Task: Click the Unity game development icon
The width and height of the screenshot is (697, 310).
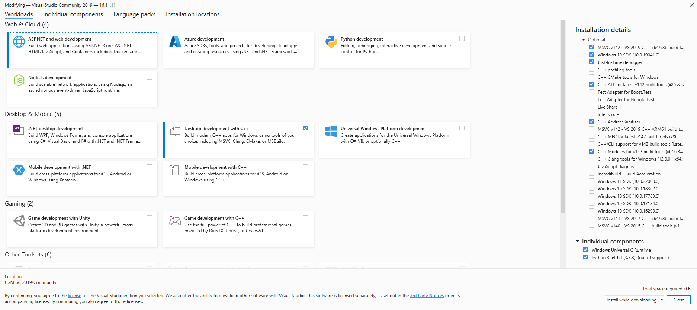Action: pyautogui.click(x=19, y=221)
